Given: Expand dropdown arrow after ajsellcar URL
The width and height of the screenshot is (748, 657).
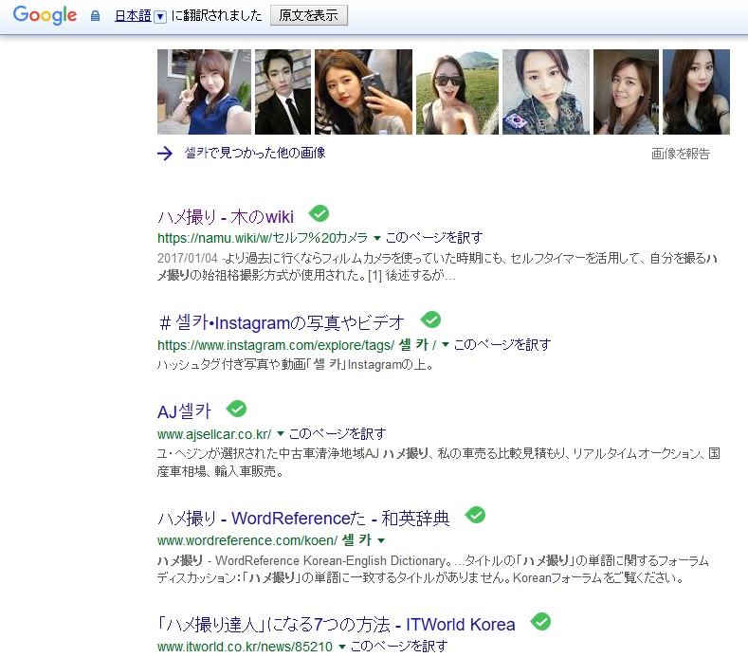Looking at the screenshot, I should point(281,434).
